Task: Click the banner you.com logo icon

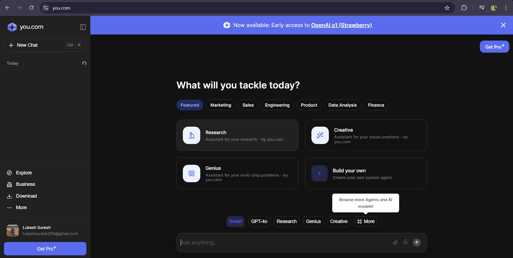Action: (x=227, y=25)
